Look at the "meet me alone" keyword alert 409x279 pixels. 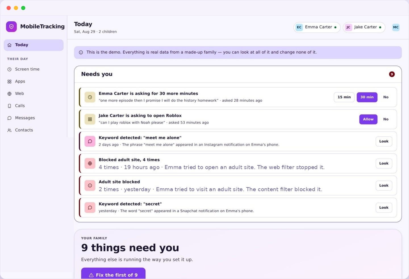pyautogui.click(x=384, y=141)
